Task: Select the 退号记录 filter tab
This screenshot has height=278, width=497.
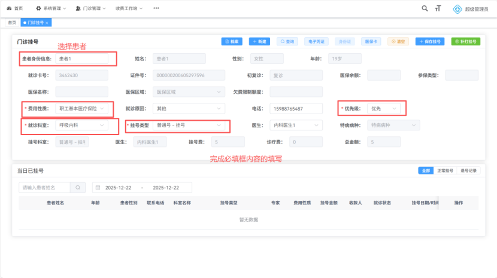Action: [x=468, y=170]
